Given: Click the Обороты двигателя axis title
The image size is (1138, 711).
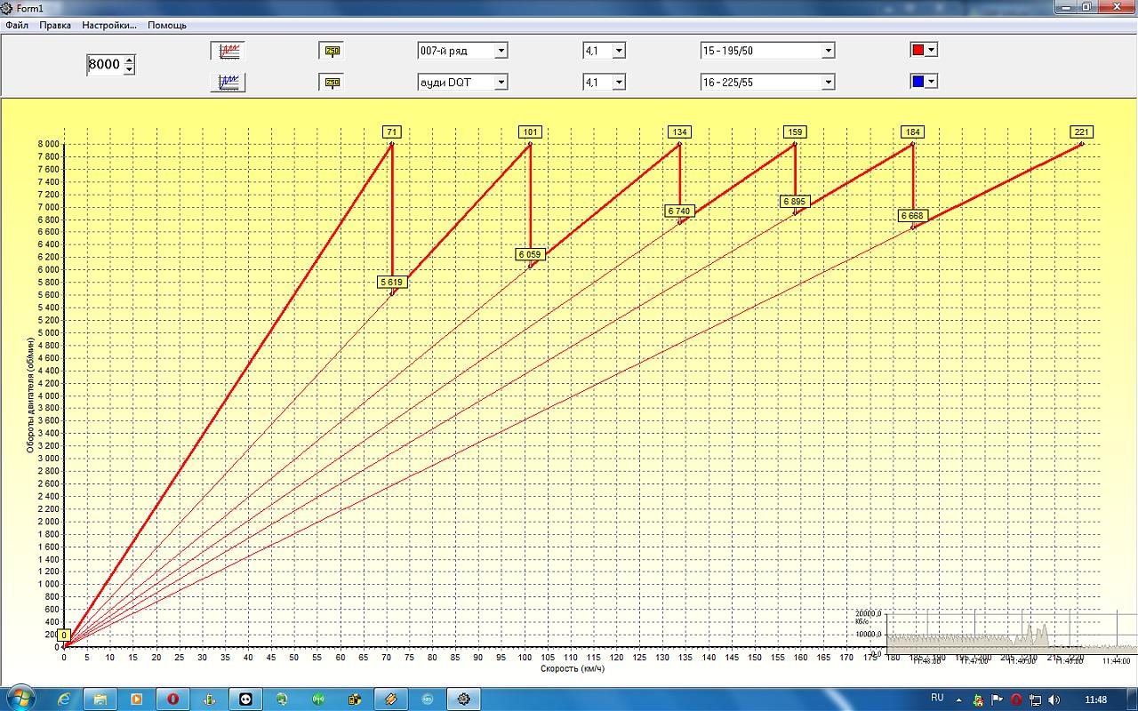Looking at the screenshot, I should coord(29,395).
